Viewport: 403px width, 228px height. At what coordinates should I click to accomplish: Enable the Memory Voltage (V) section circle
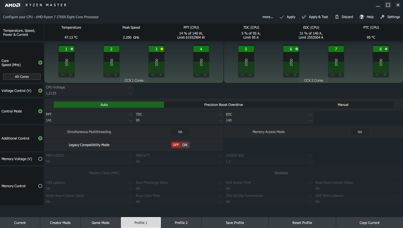[40, 159]
